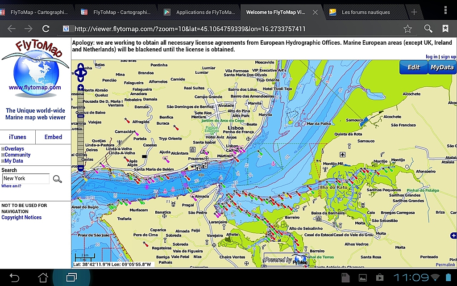Screen dimensions: 457x286
Task: Switch to Applications de FlyToMap tab
Action: (x=205, y=12)
